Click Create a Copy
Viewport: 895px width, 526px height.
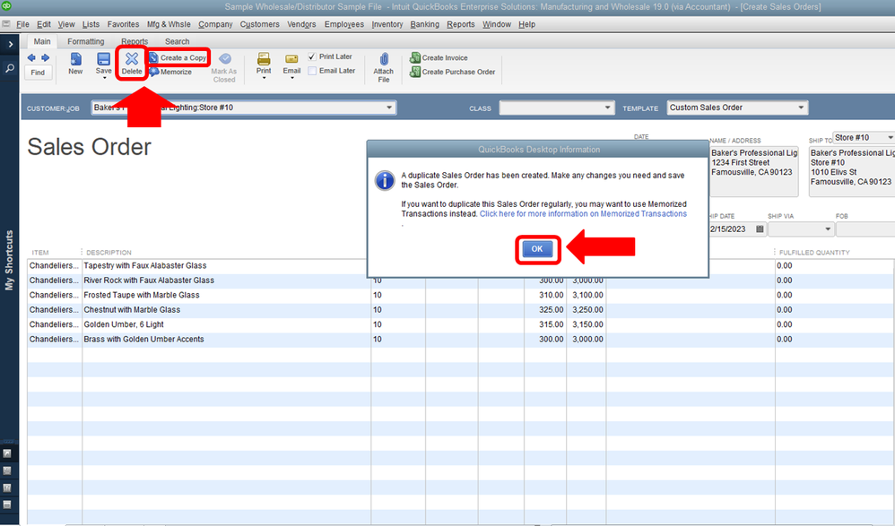pos(178,57)
